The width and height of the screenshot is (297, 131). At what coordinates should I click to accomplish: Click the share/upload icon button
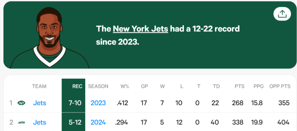point(282,14)
